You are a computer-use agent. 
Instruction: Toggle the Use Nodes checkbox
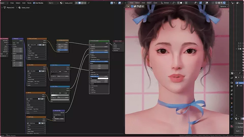coord(34,3)
